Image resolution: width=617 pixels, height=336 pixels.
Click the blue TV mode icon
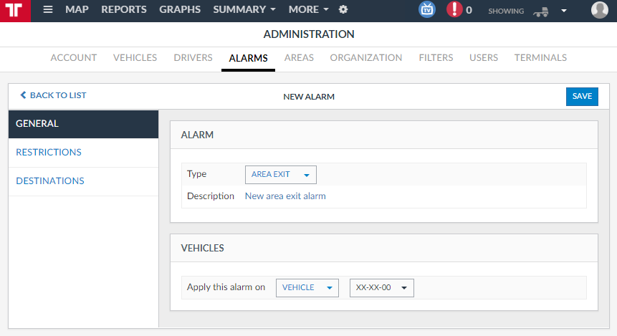click(427, 9)
